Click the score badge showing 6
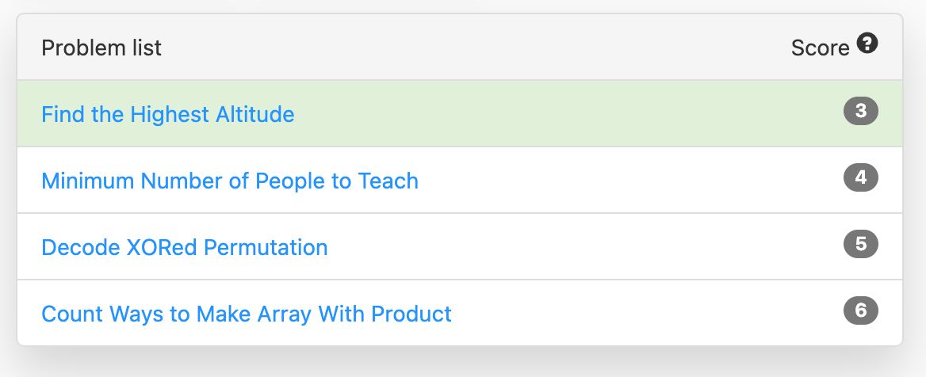926x377 pixels. point(860,311)
